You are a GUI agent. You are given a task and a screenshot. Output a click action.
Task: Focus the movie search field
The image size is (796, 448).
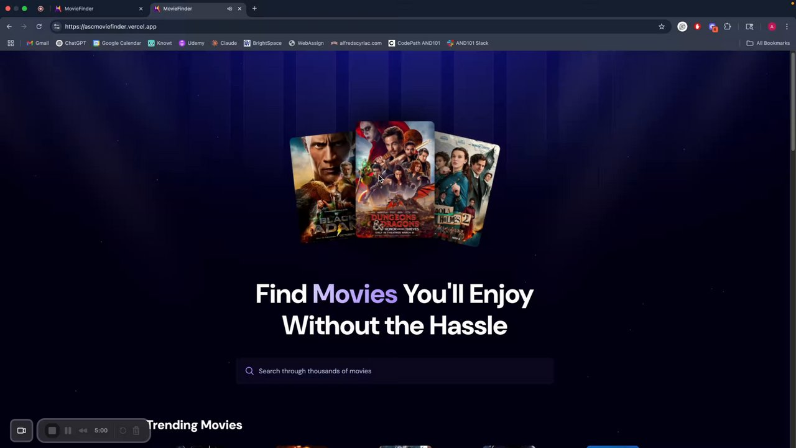pyautogui.click(x=394, y=371)
